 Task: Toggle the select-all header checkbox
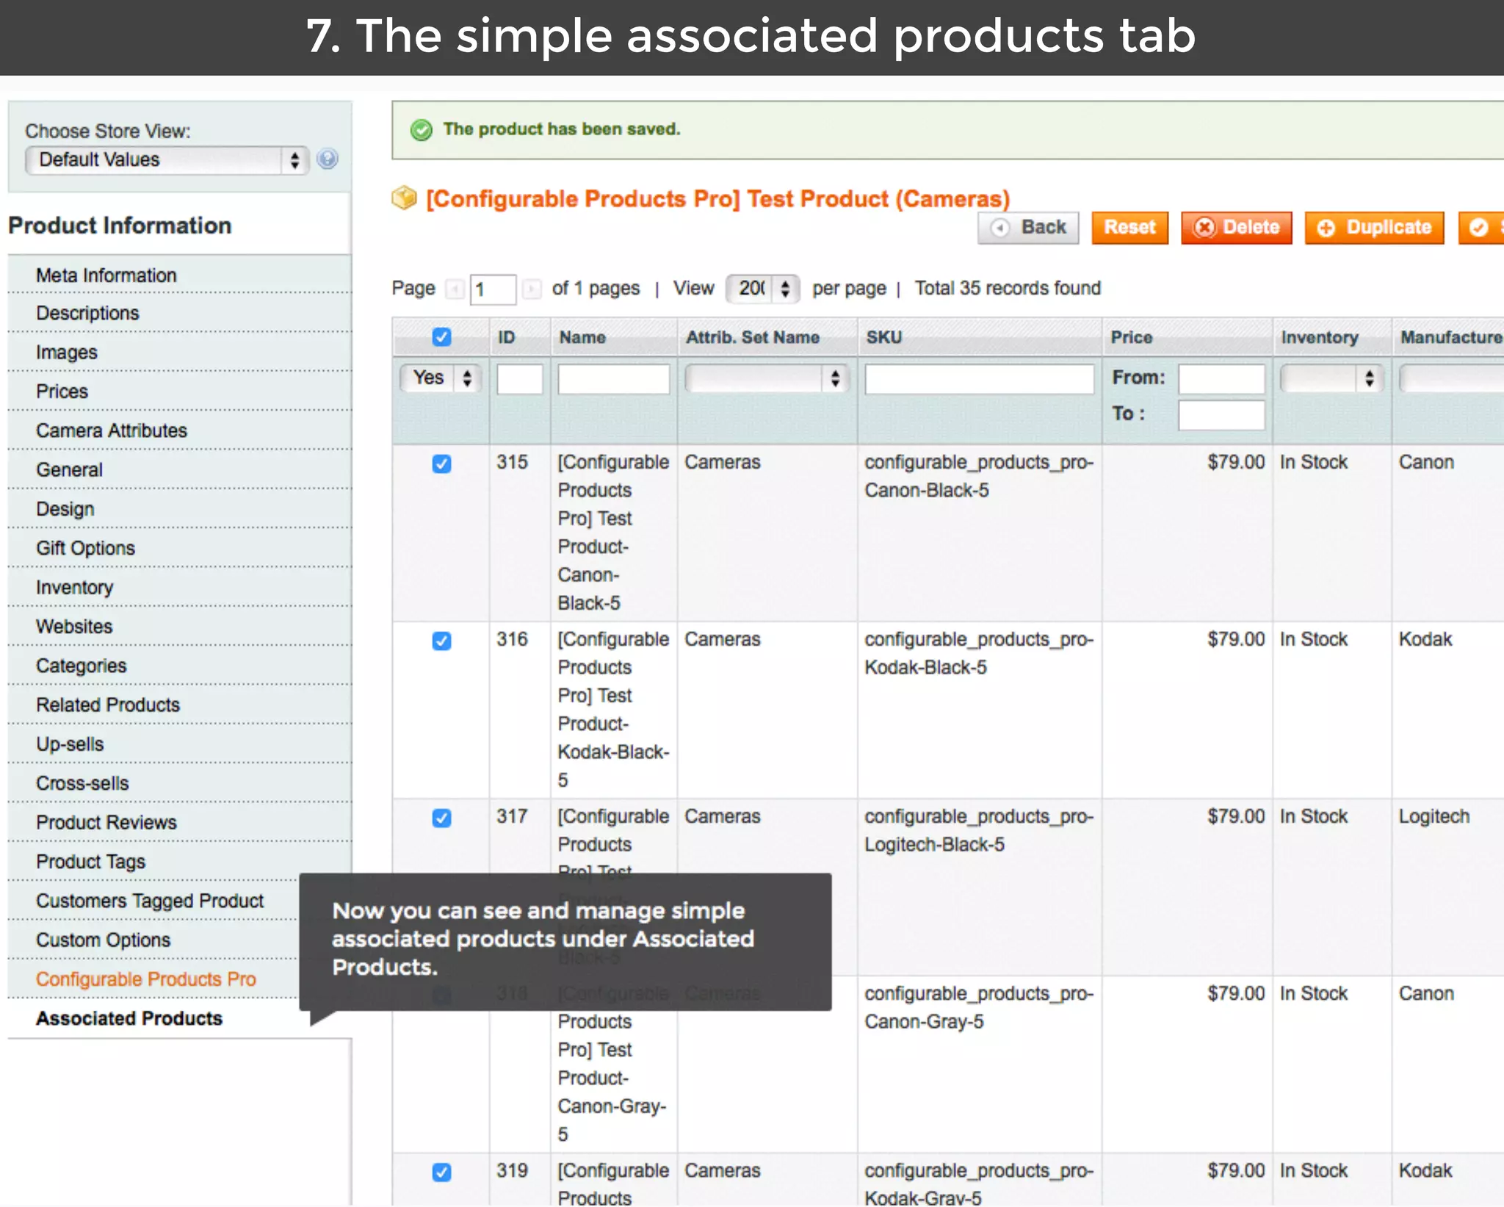(441, 337)
